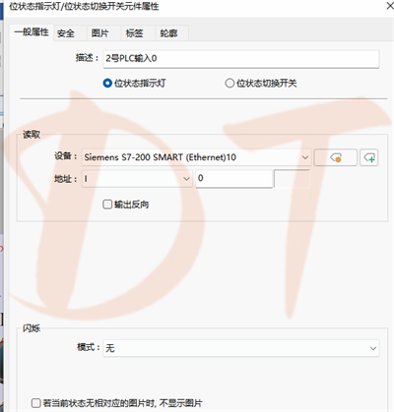
Task: Open the 地址 type dropdown showing I
Action: point(137,179)
